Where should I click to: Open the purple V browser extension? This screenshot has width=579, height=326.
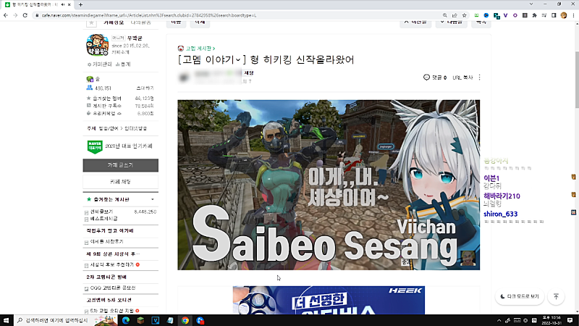pos(505,15)
